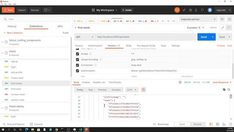Click the help question mark icon

(231, 124)
